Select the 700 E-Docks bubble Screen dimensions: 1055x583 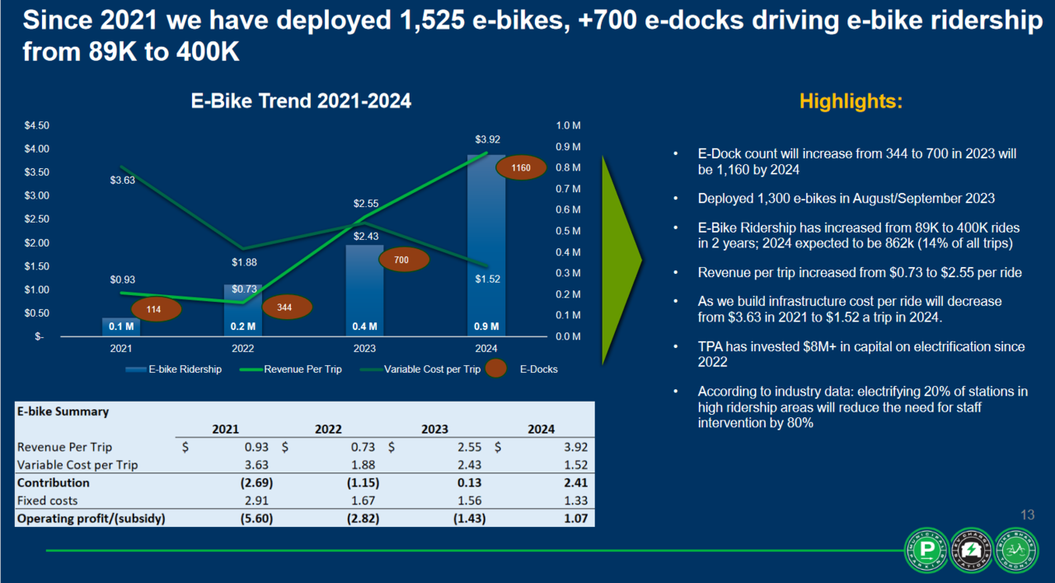click(x=404, y=260)
